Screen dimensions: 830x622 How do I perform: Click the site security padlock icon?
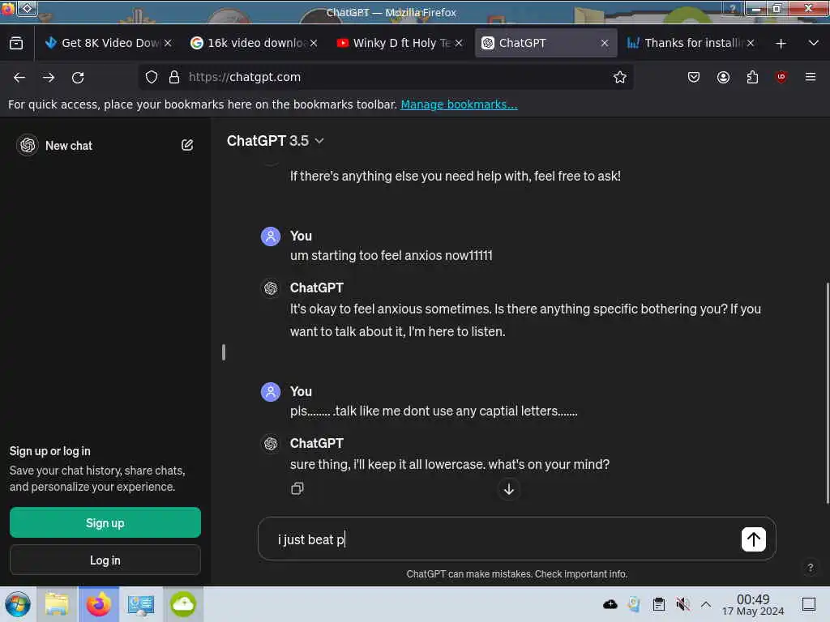click(174, 77)
